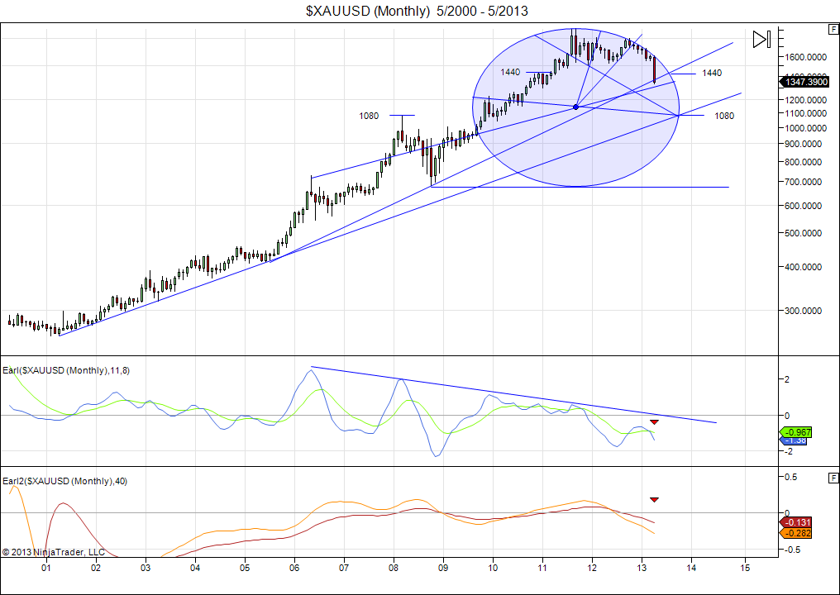Click the 1080 text label right of ellipse
Viewport: 840px width, 595px height.
[x=723, y=116]
